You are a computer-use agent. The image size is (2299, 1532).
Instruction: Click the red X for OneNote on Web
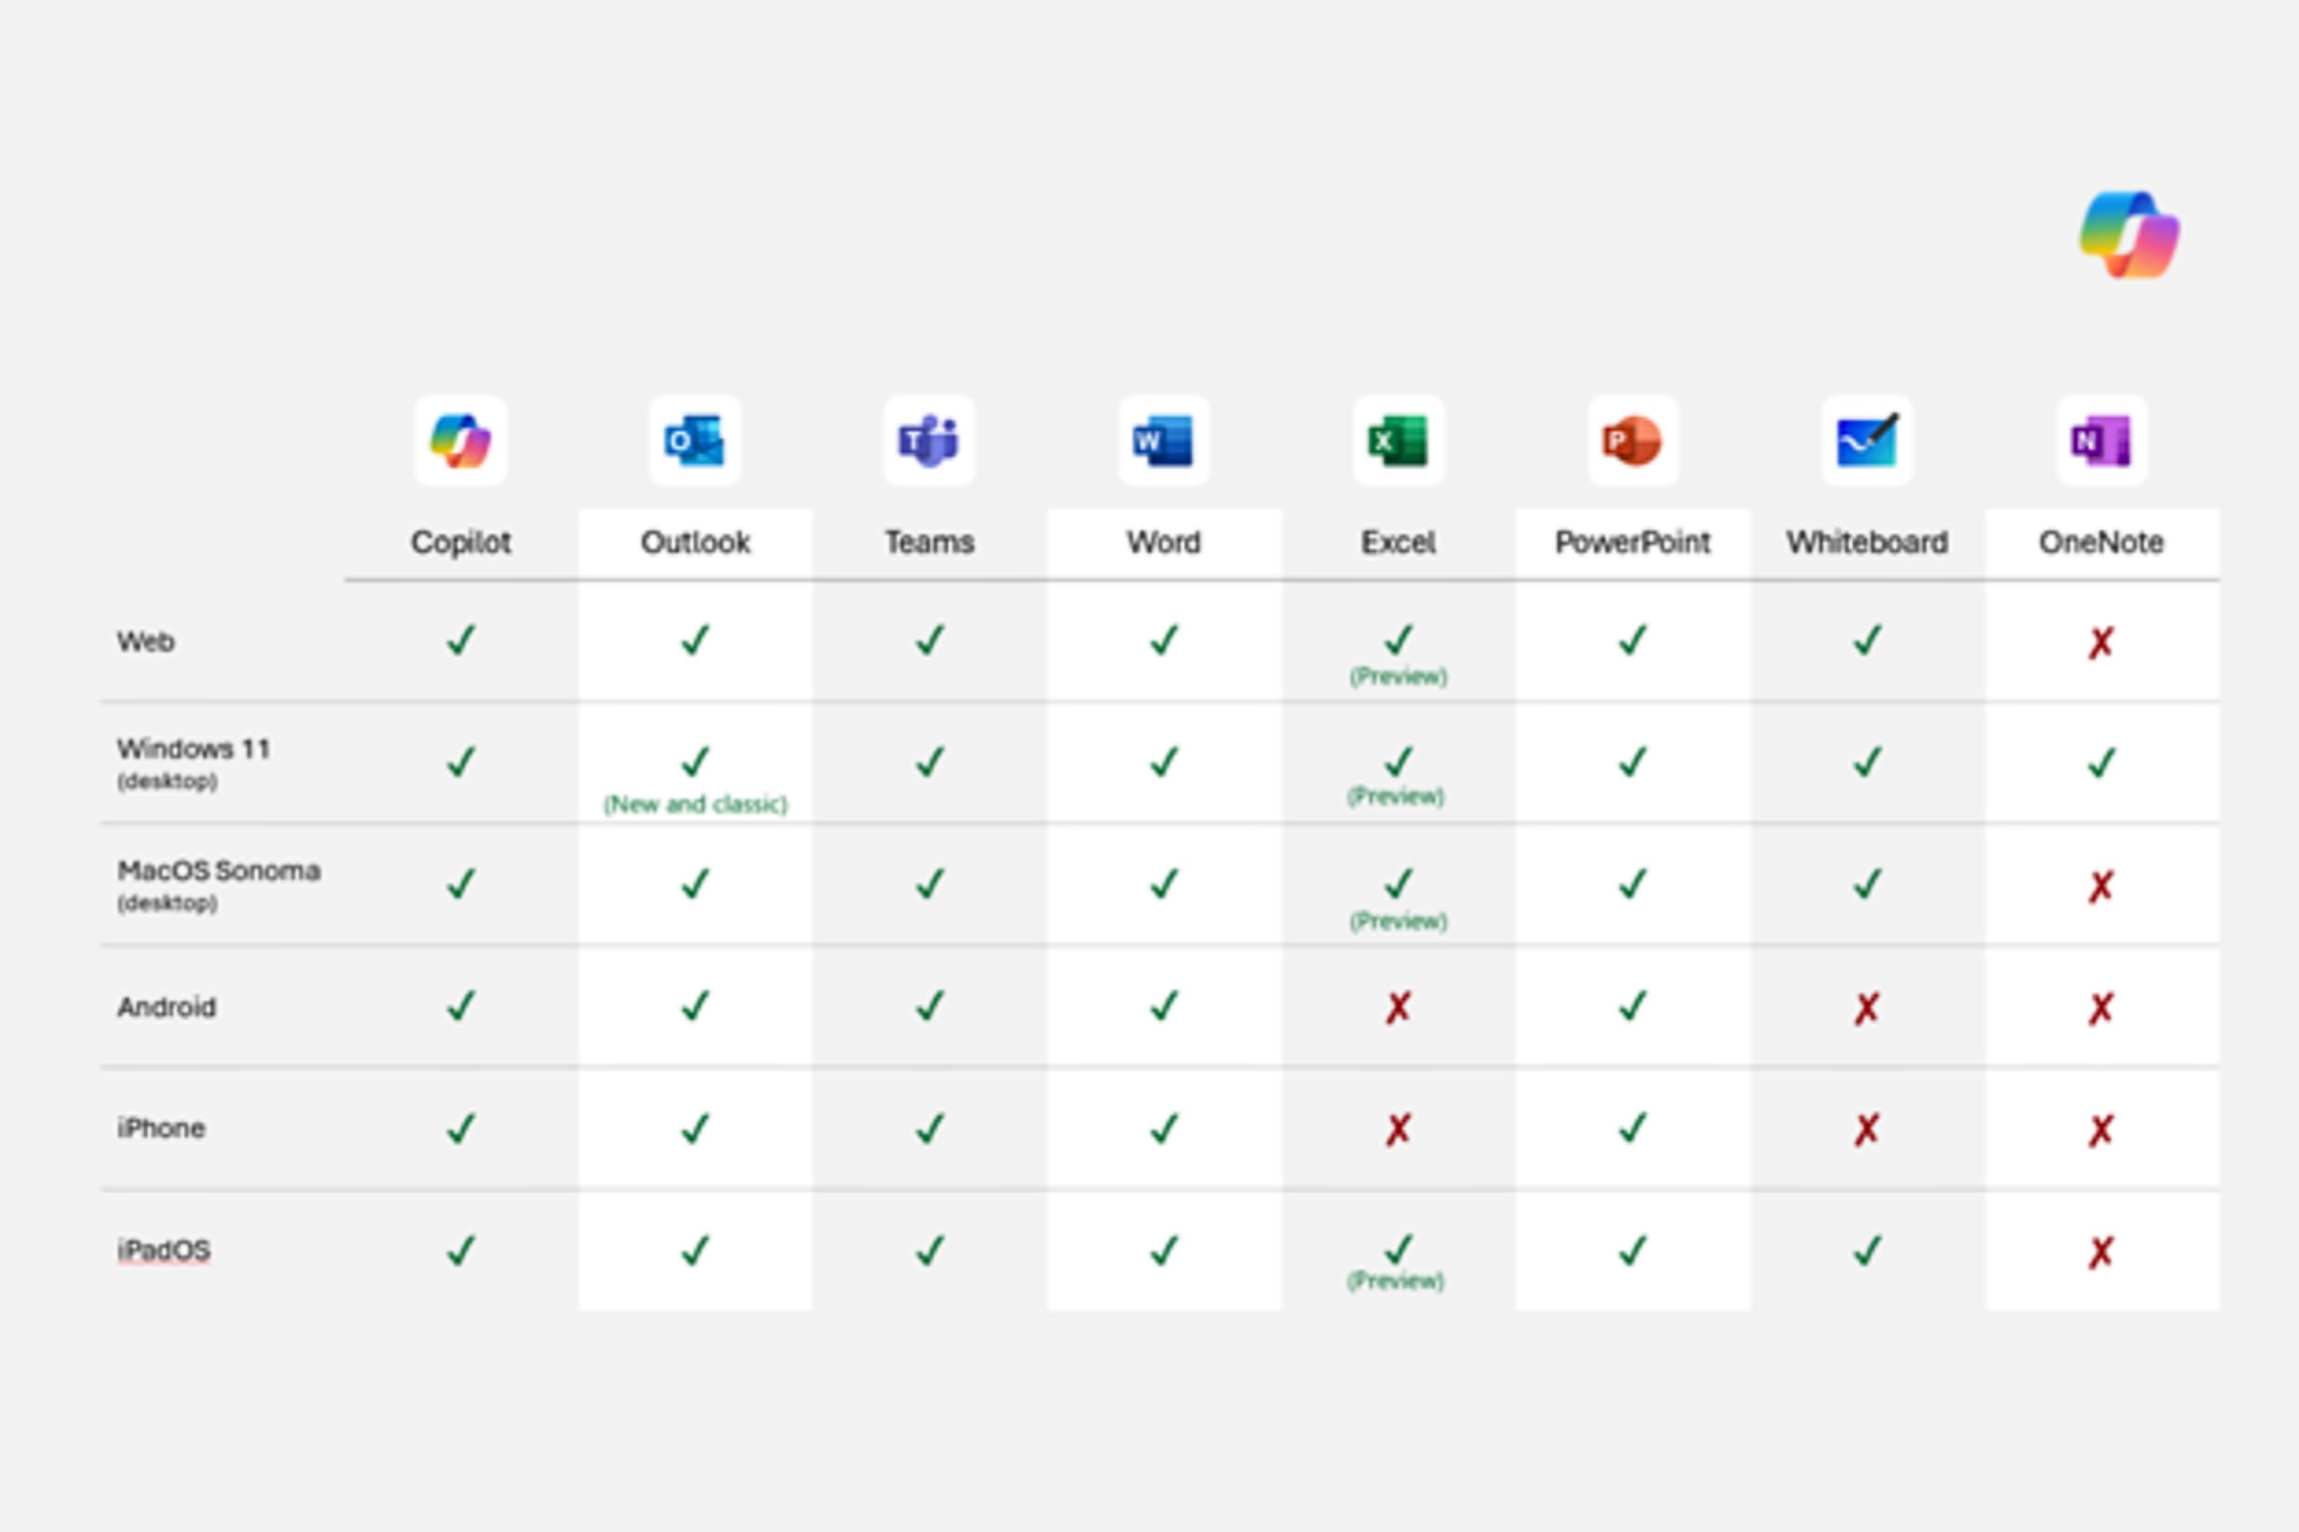2101,643
